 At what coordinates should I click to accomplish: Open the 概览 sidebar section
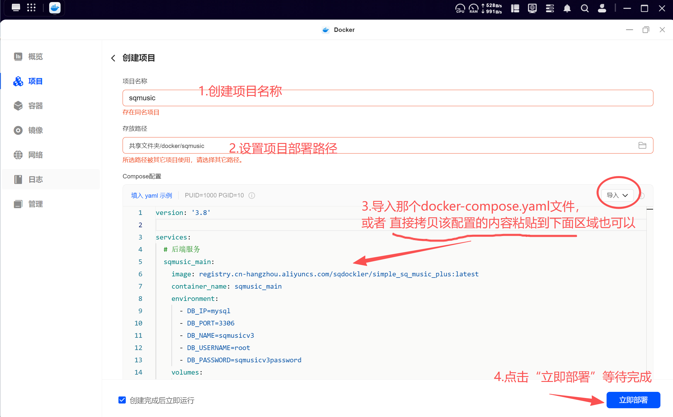coord(35,56)
